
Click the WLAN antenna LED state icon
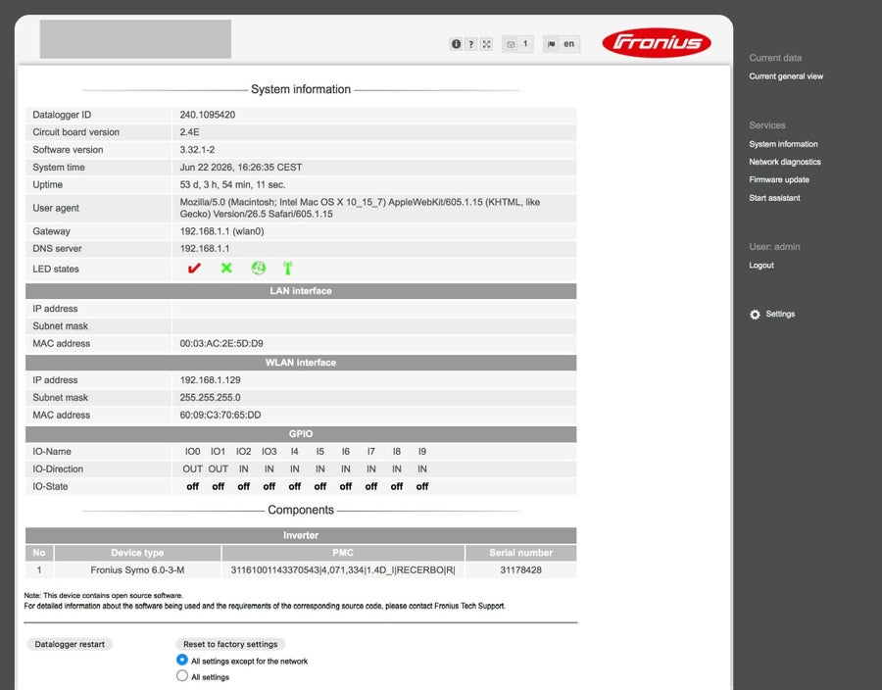[287, 269]
